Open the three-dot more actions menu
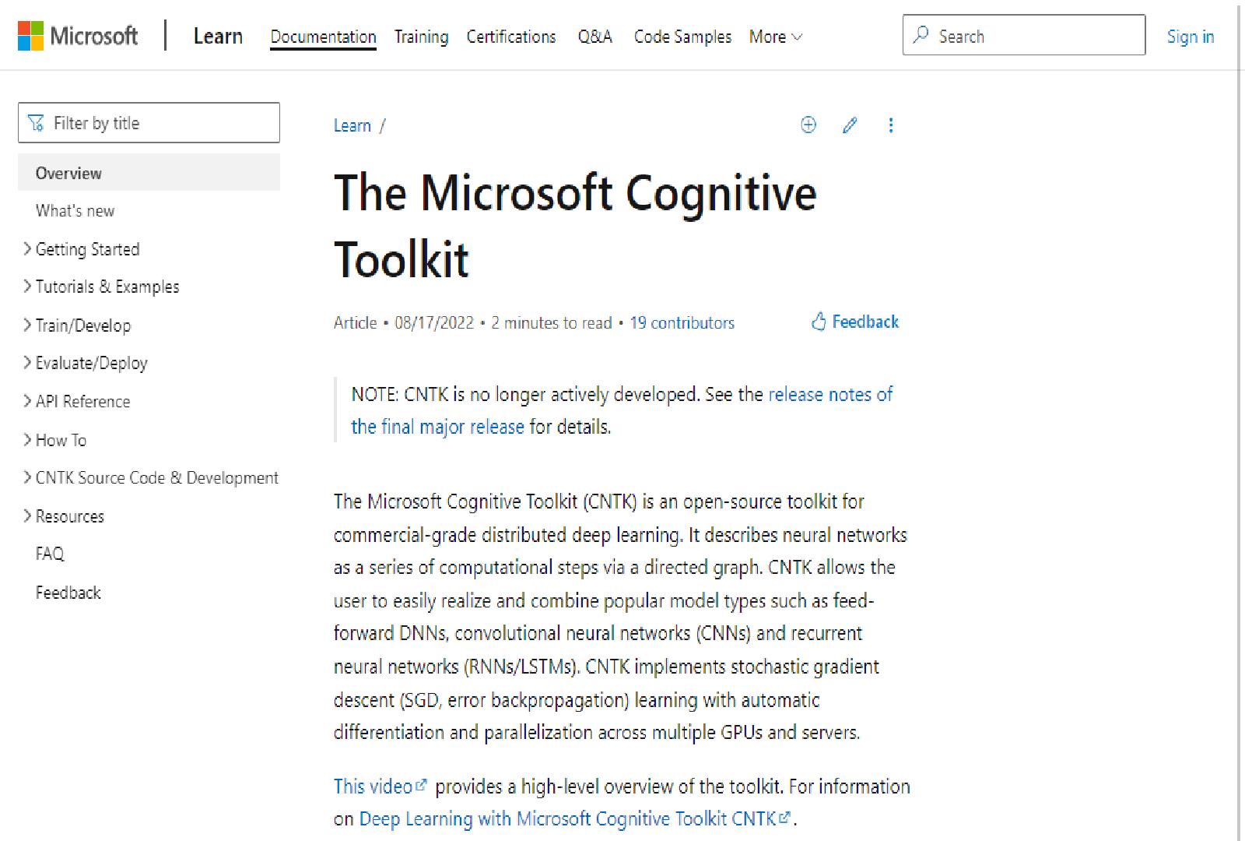This screenshot has width=1245, height=841. click(891, 125)
